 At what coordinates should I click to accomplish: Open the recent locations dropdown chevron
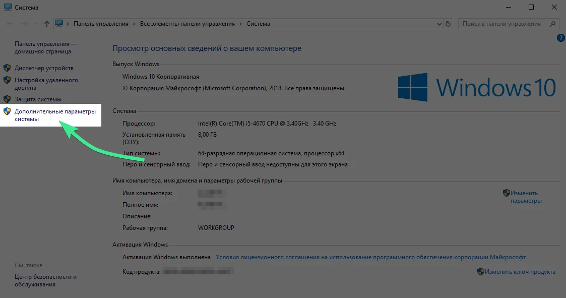(35, 24)
